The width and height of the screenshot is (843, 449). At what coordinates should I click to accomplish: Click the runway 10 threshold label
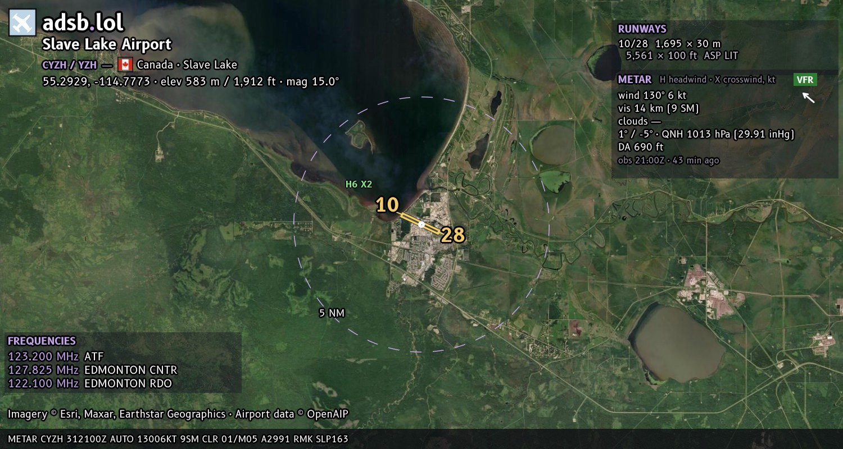[x=387, y=205]
